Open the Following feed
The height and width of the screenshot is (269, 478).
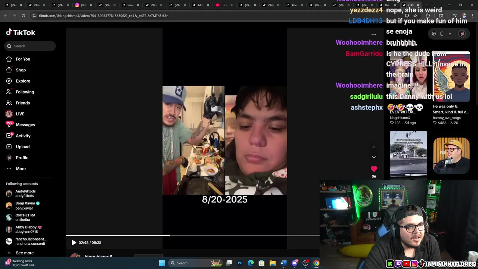20,92
